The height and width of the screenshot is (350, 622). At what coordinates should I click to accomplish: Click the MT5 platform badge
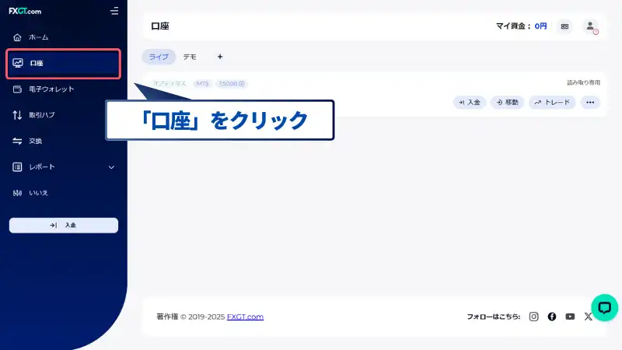(202, 84)
